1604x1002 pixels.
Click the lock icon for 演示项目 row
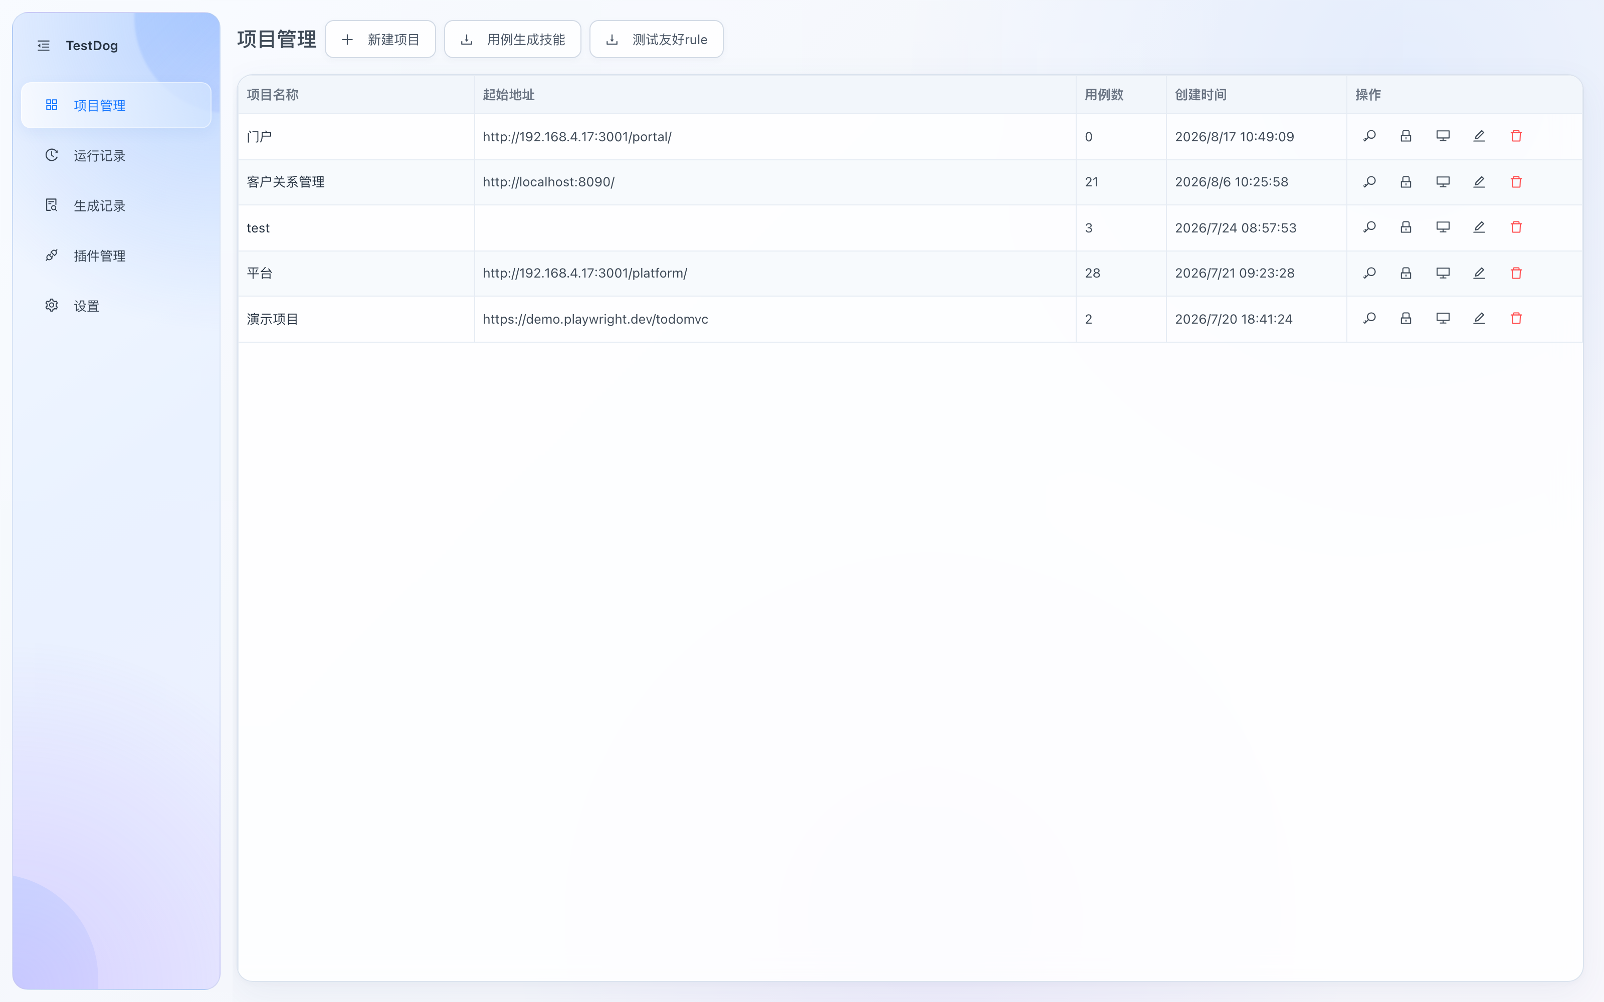pyautogui.click(x=1406, y=319)
